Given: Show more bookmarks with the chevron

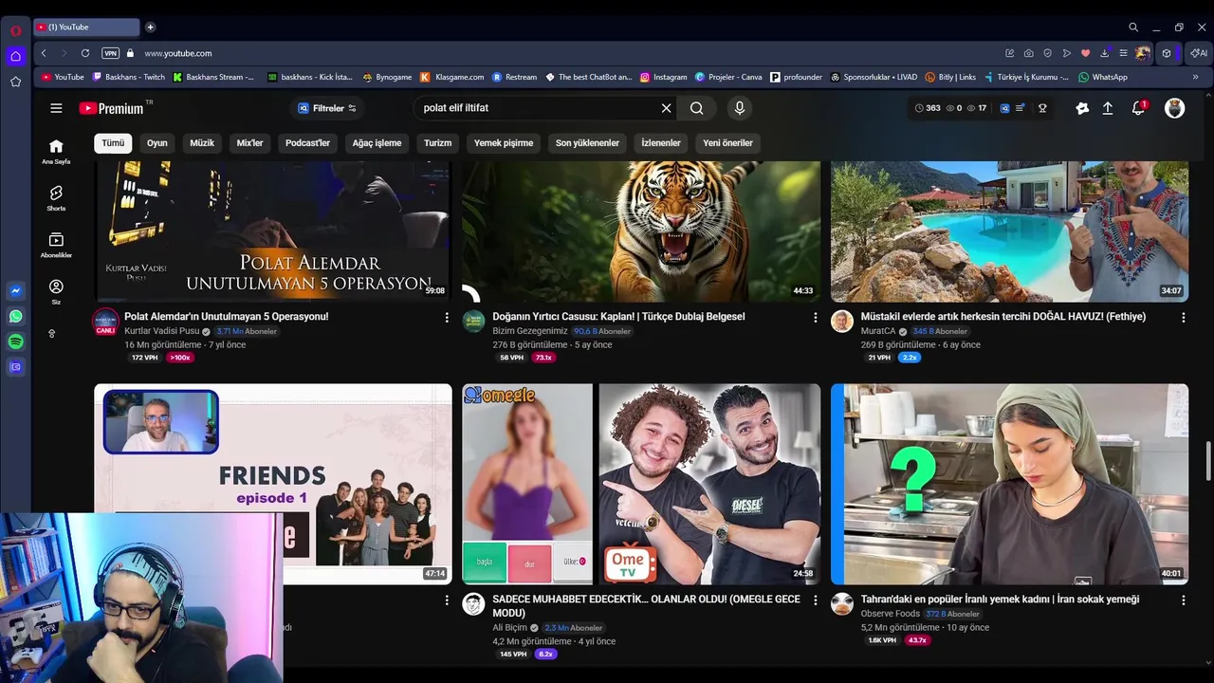Looking at the screenshot, I should [1195, 77].
